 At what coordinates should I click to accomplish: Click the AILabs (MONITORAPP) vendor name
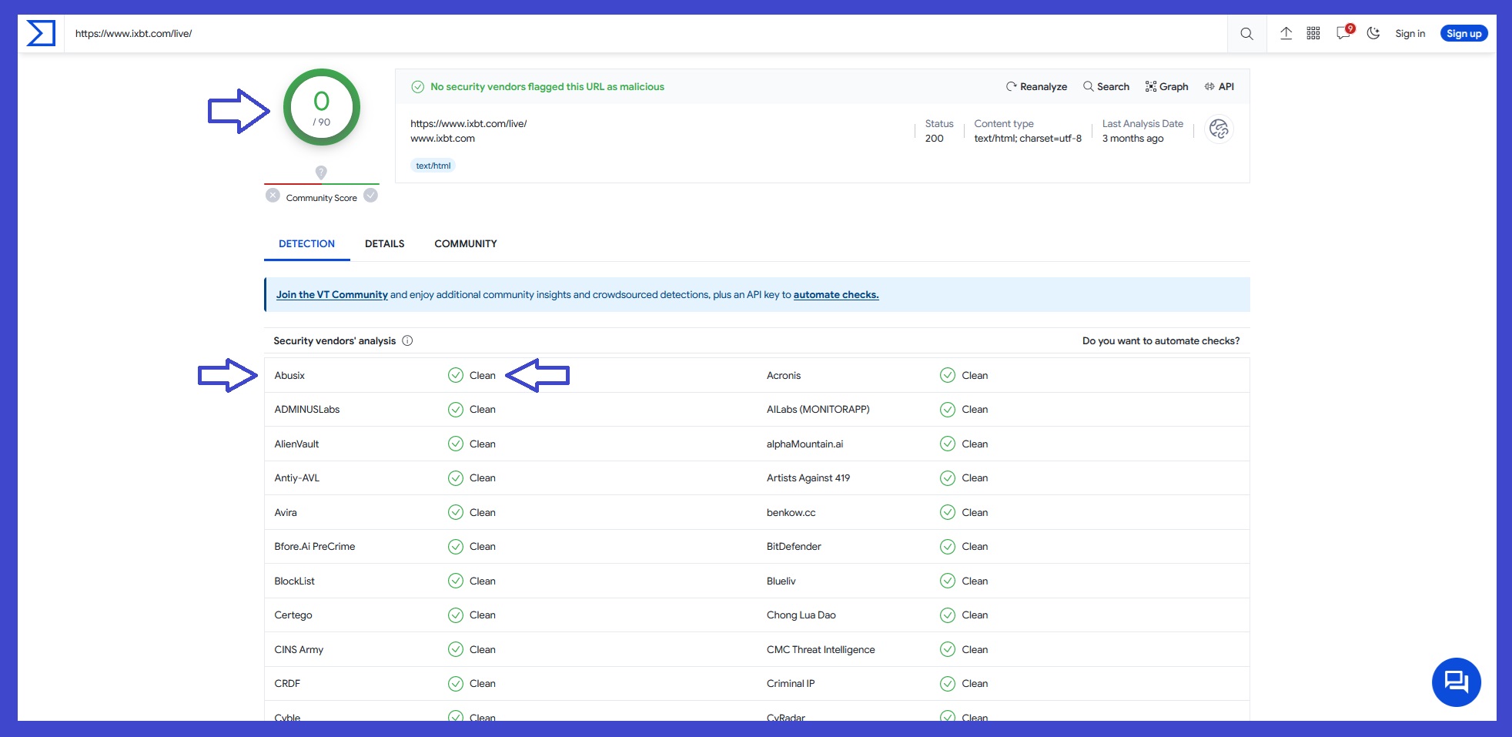(x=818, y=410)
